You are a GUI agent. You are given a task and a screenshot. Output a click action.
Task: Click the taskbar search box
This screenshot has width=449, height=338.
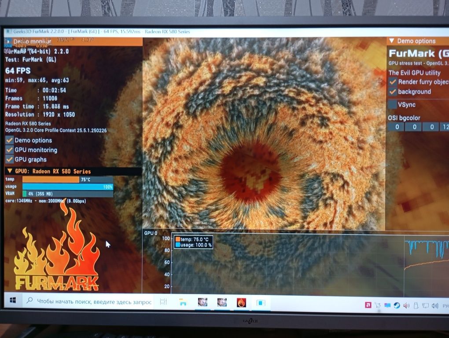pos(89,301)
